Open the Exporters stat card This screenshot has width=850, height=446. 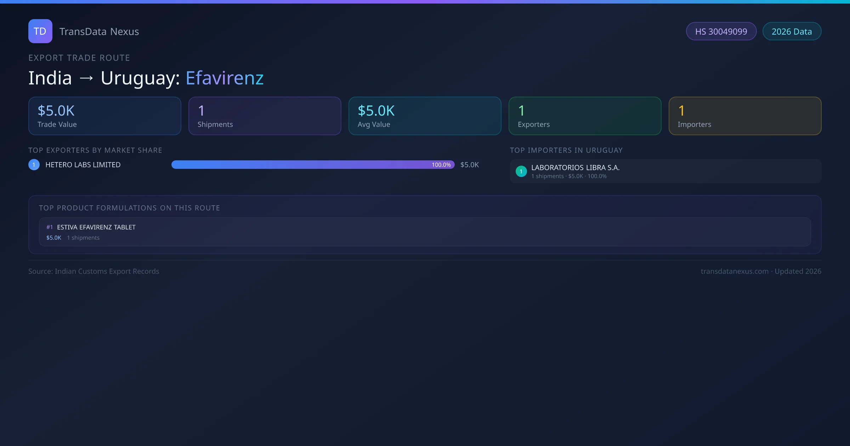[585, 116]
